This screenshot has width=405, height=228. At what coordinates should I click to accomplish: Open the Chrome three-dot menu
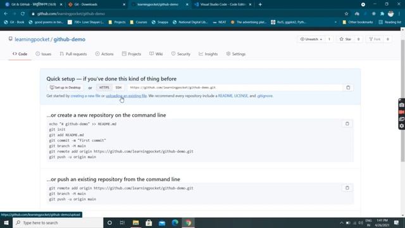(x=399, y=14)
